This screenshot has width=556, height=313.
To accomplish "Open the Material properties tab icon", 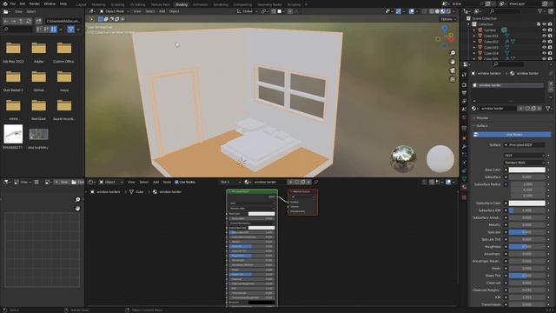I will (464, 187).
